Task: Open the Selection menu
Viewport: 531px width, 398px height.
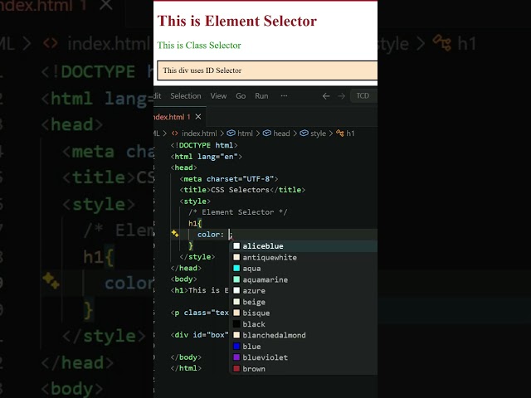Action: coord(186,96)
